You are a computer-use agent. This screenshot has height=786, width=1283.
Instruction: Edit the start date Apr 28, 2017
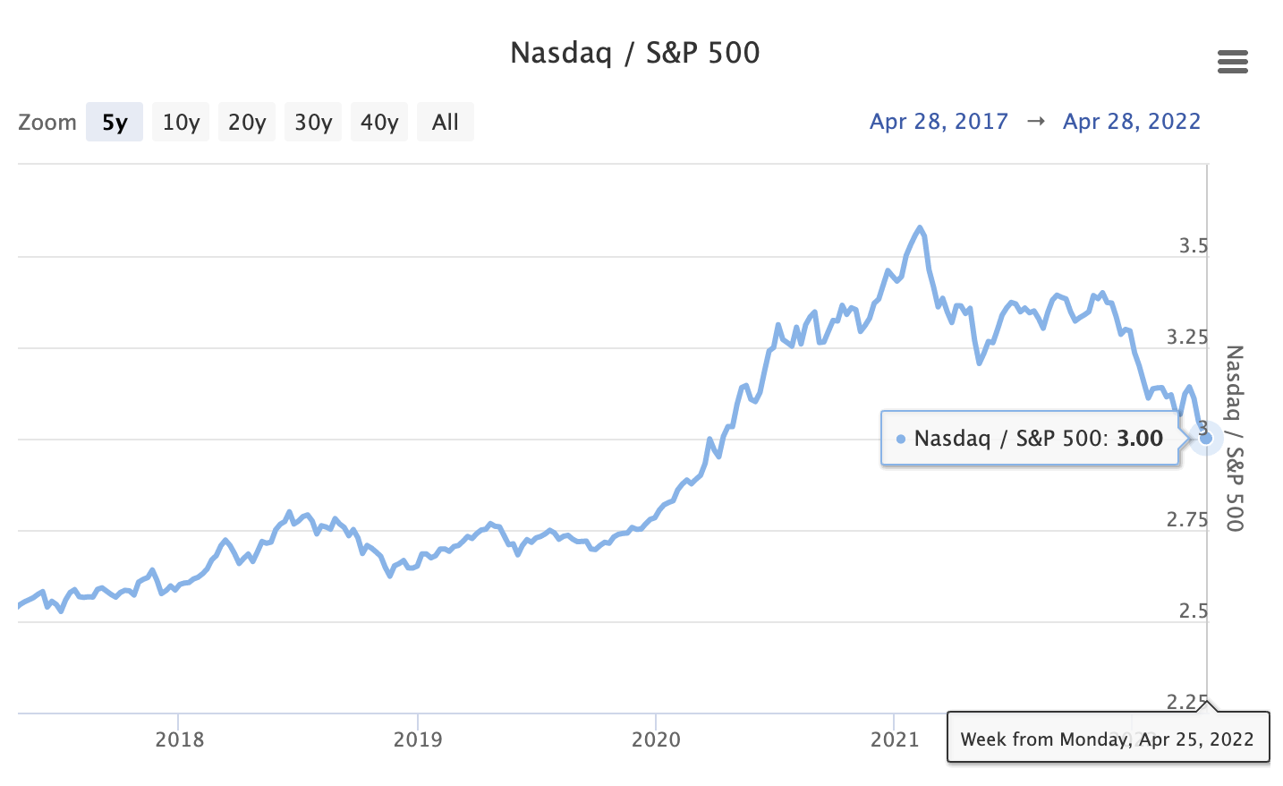(939, 122)
